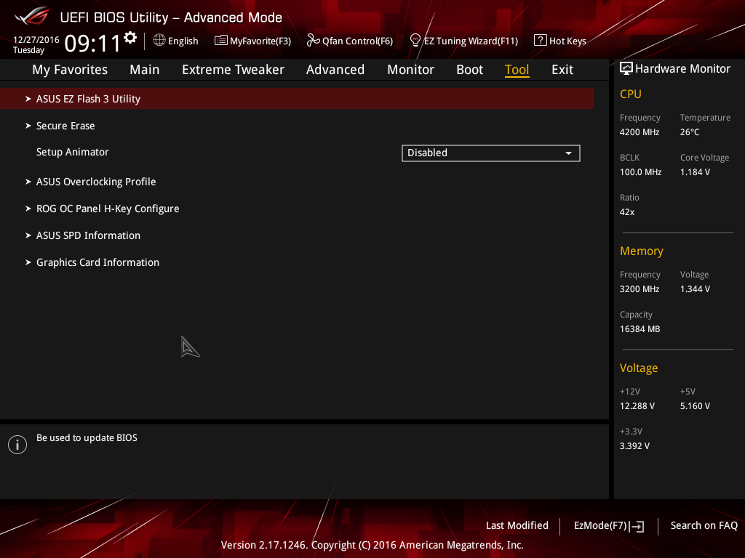Open ROG OC Panel H-Key Configure

click(x=108, y=209)
